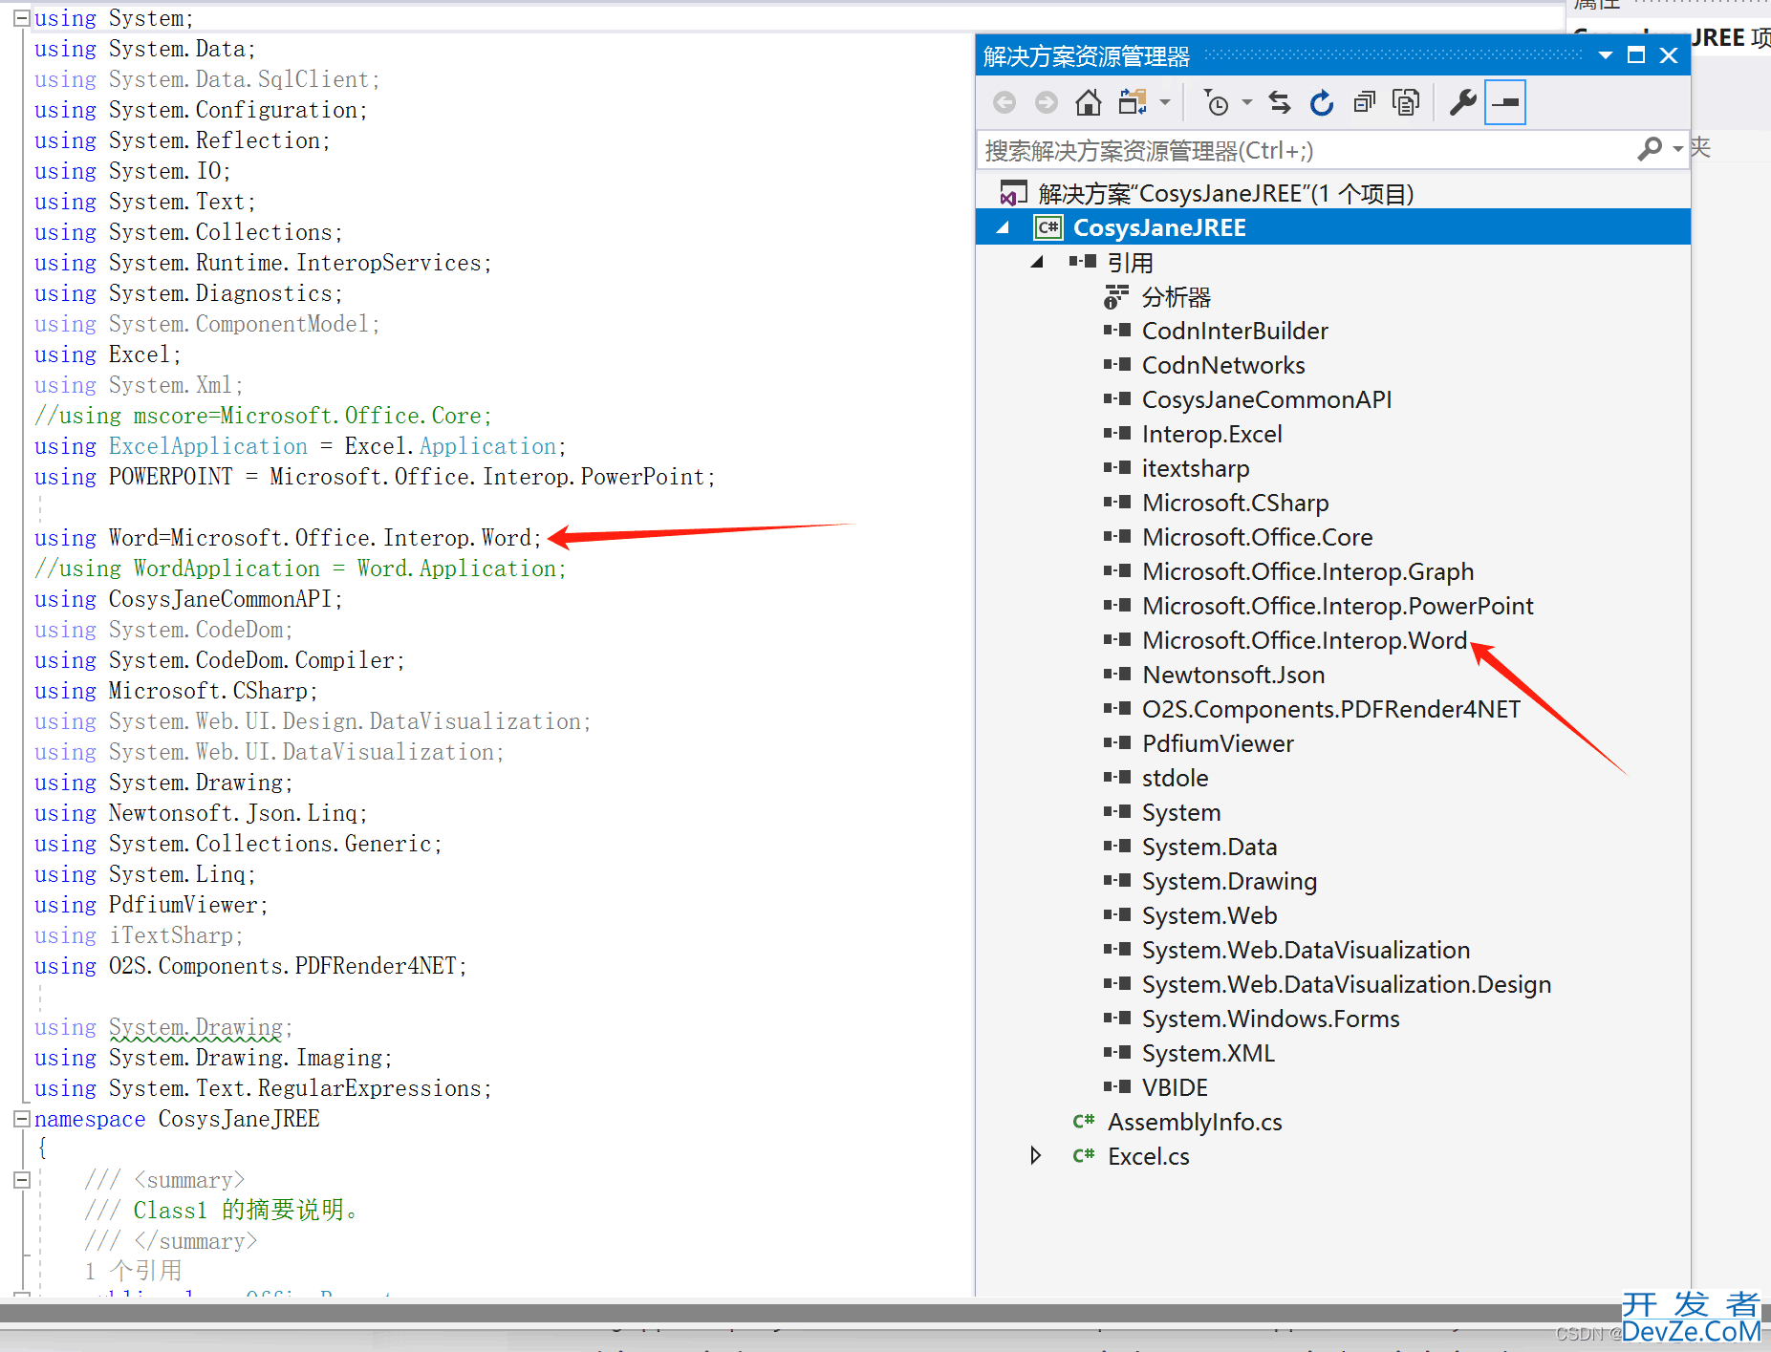Switch Solution and folder views icon
Viewport: 1771px width, 1352px height.
[1134, 102]
